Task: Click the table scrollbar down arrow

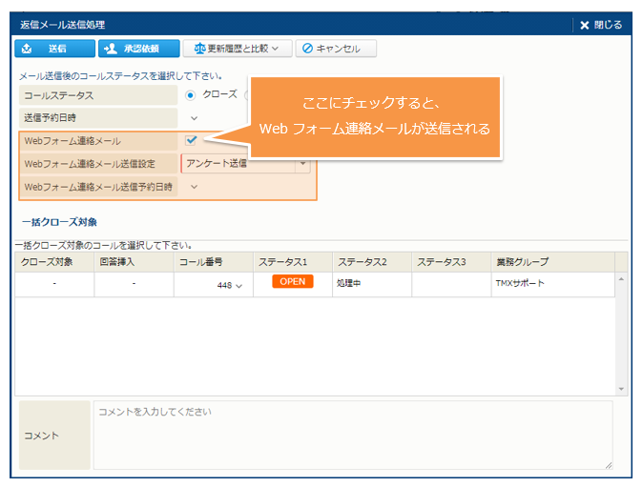Action: point(622,389)
